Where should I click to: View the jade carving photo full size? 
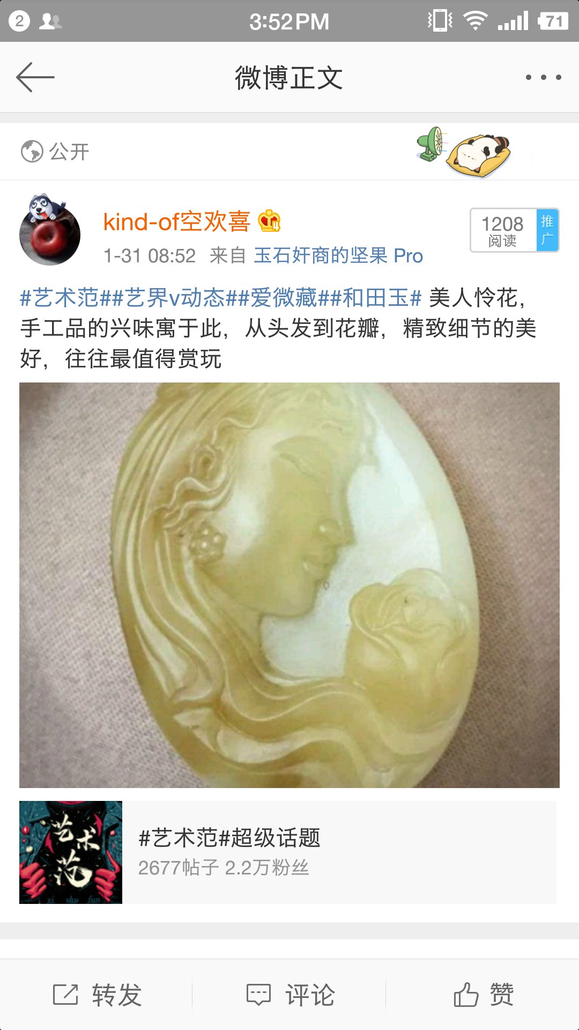[x=289, y=585]
